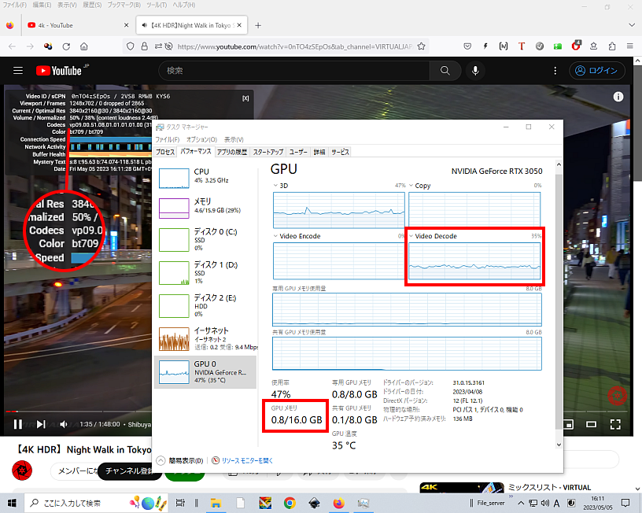This screenshot has width=642, height=513.
Task: Open the YouTube guide hamburger menu
Action: coord(18,71)
